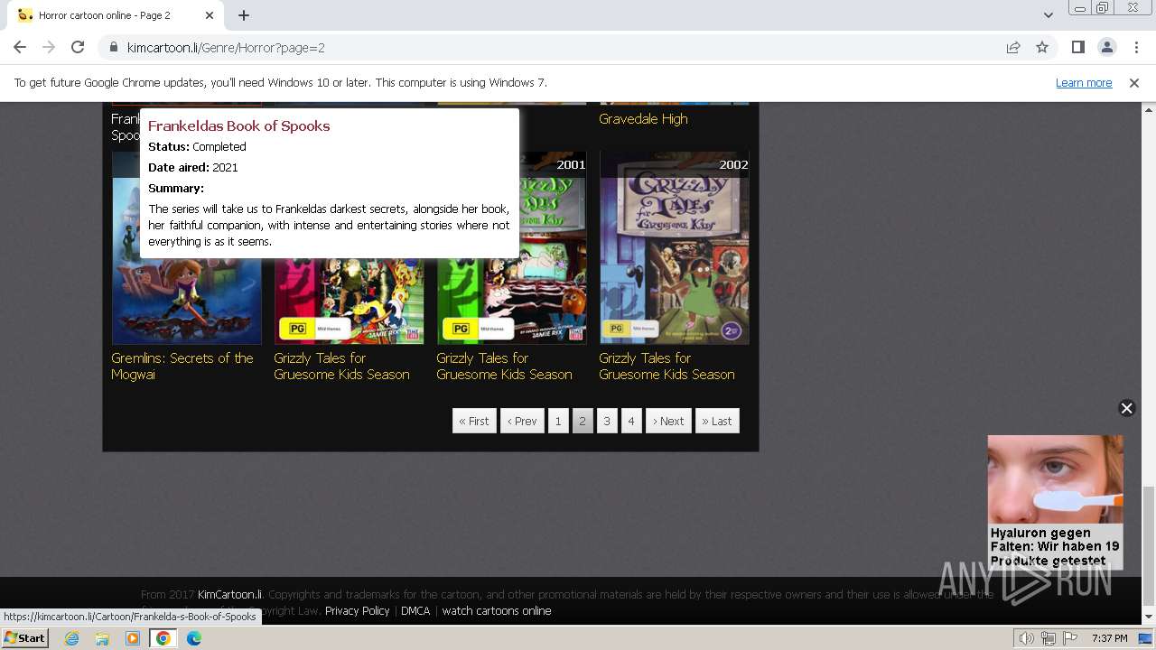Bookmark this page with the star icon
This screenshot has height=650, width=1156.
pyautogui.click(x=1042, y=47)
